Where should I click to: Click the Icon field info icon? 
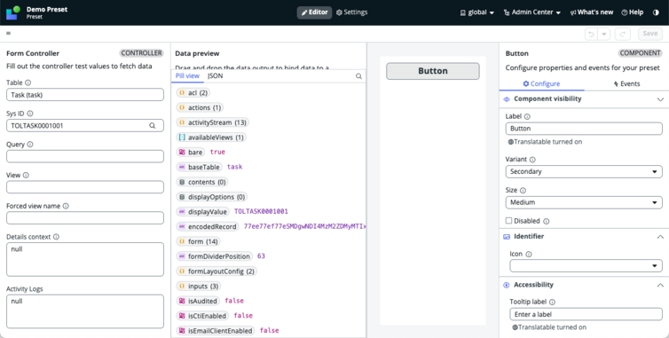click(529, 254)
